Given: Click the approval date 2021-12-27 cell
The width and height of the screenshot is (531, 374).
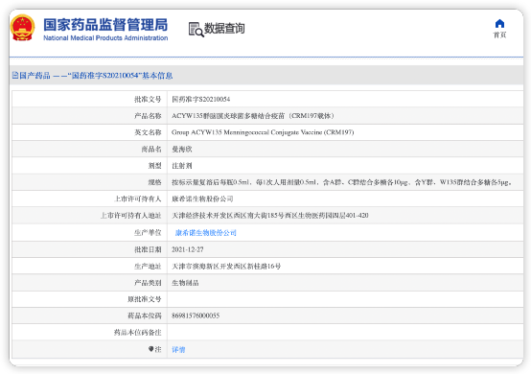Looking at the screenshot, I should [345, 249].
